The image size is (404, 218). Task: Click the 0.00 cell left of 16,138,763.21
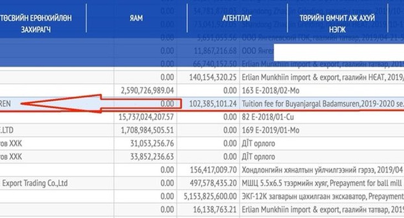(167, 210)
